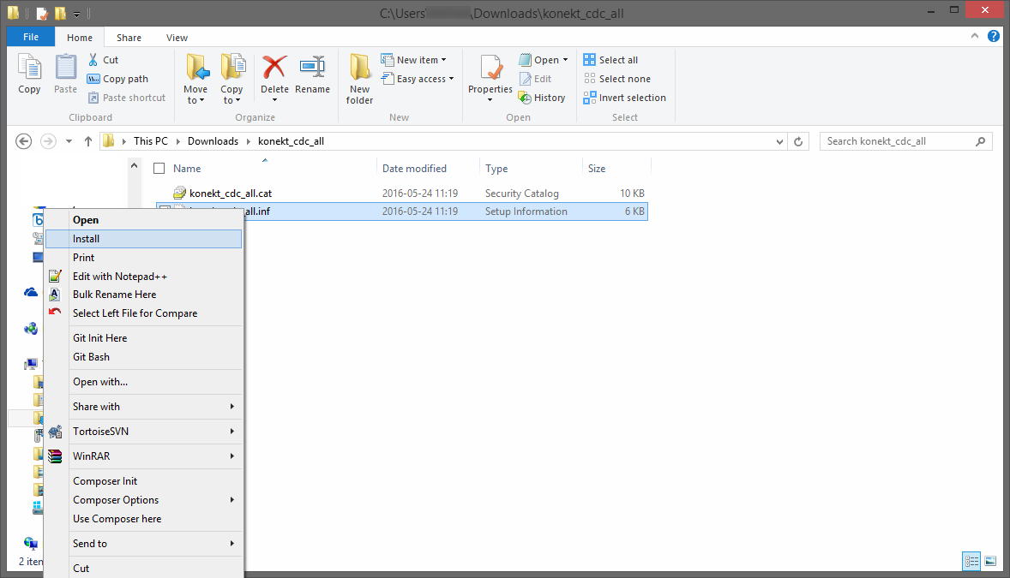
Task: Click This PC in the breadcrumb
Action: pyautogui.click(x=151, y=141)
